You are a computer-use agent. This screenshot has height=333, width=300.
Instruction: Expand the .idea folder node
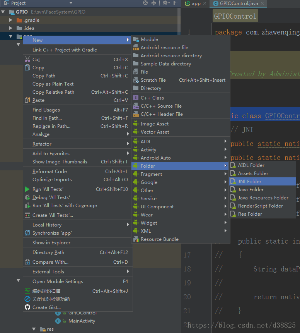coord(10,28)
